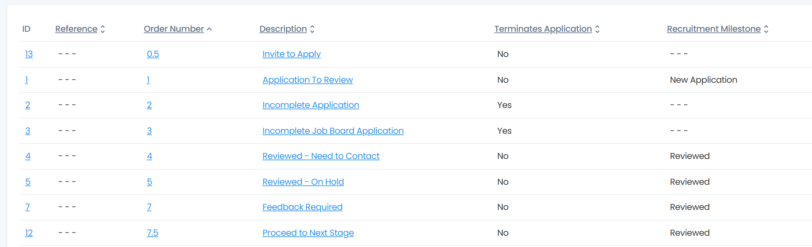Viewport: 812px width, 247px height.
Task: Click sort arrows beside Terminates Application
Action: click(597, 29)
